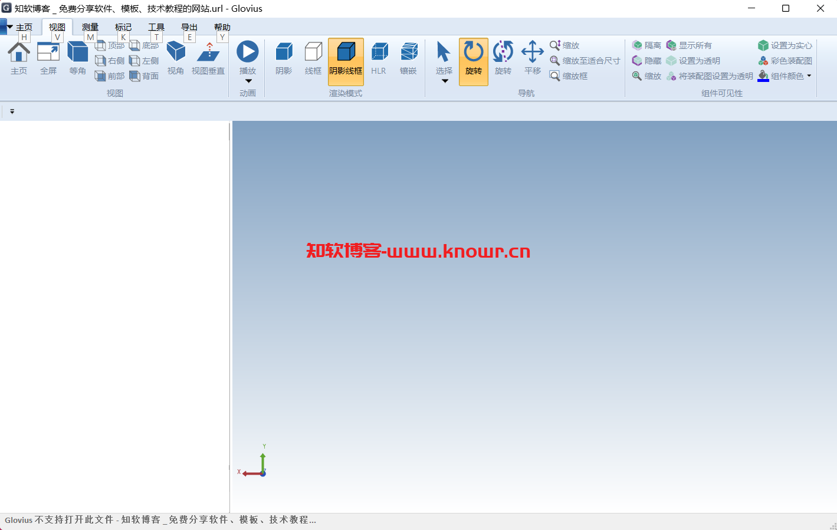Toggle 阴影线框 shaded wireframe mode
Image resolution: width=837 pixels, height=530 pixels.
point(346,61)
